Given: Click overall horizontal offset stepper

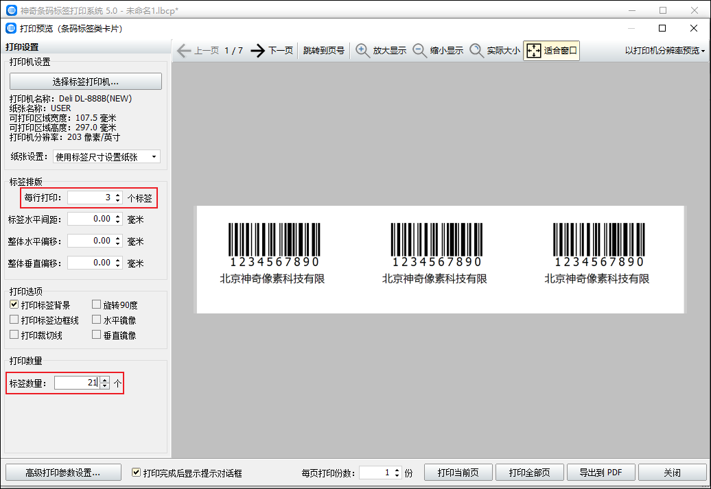Looking at the screenshot, I should point(118,241).
